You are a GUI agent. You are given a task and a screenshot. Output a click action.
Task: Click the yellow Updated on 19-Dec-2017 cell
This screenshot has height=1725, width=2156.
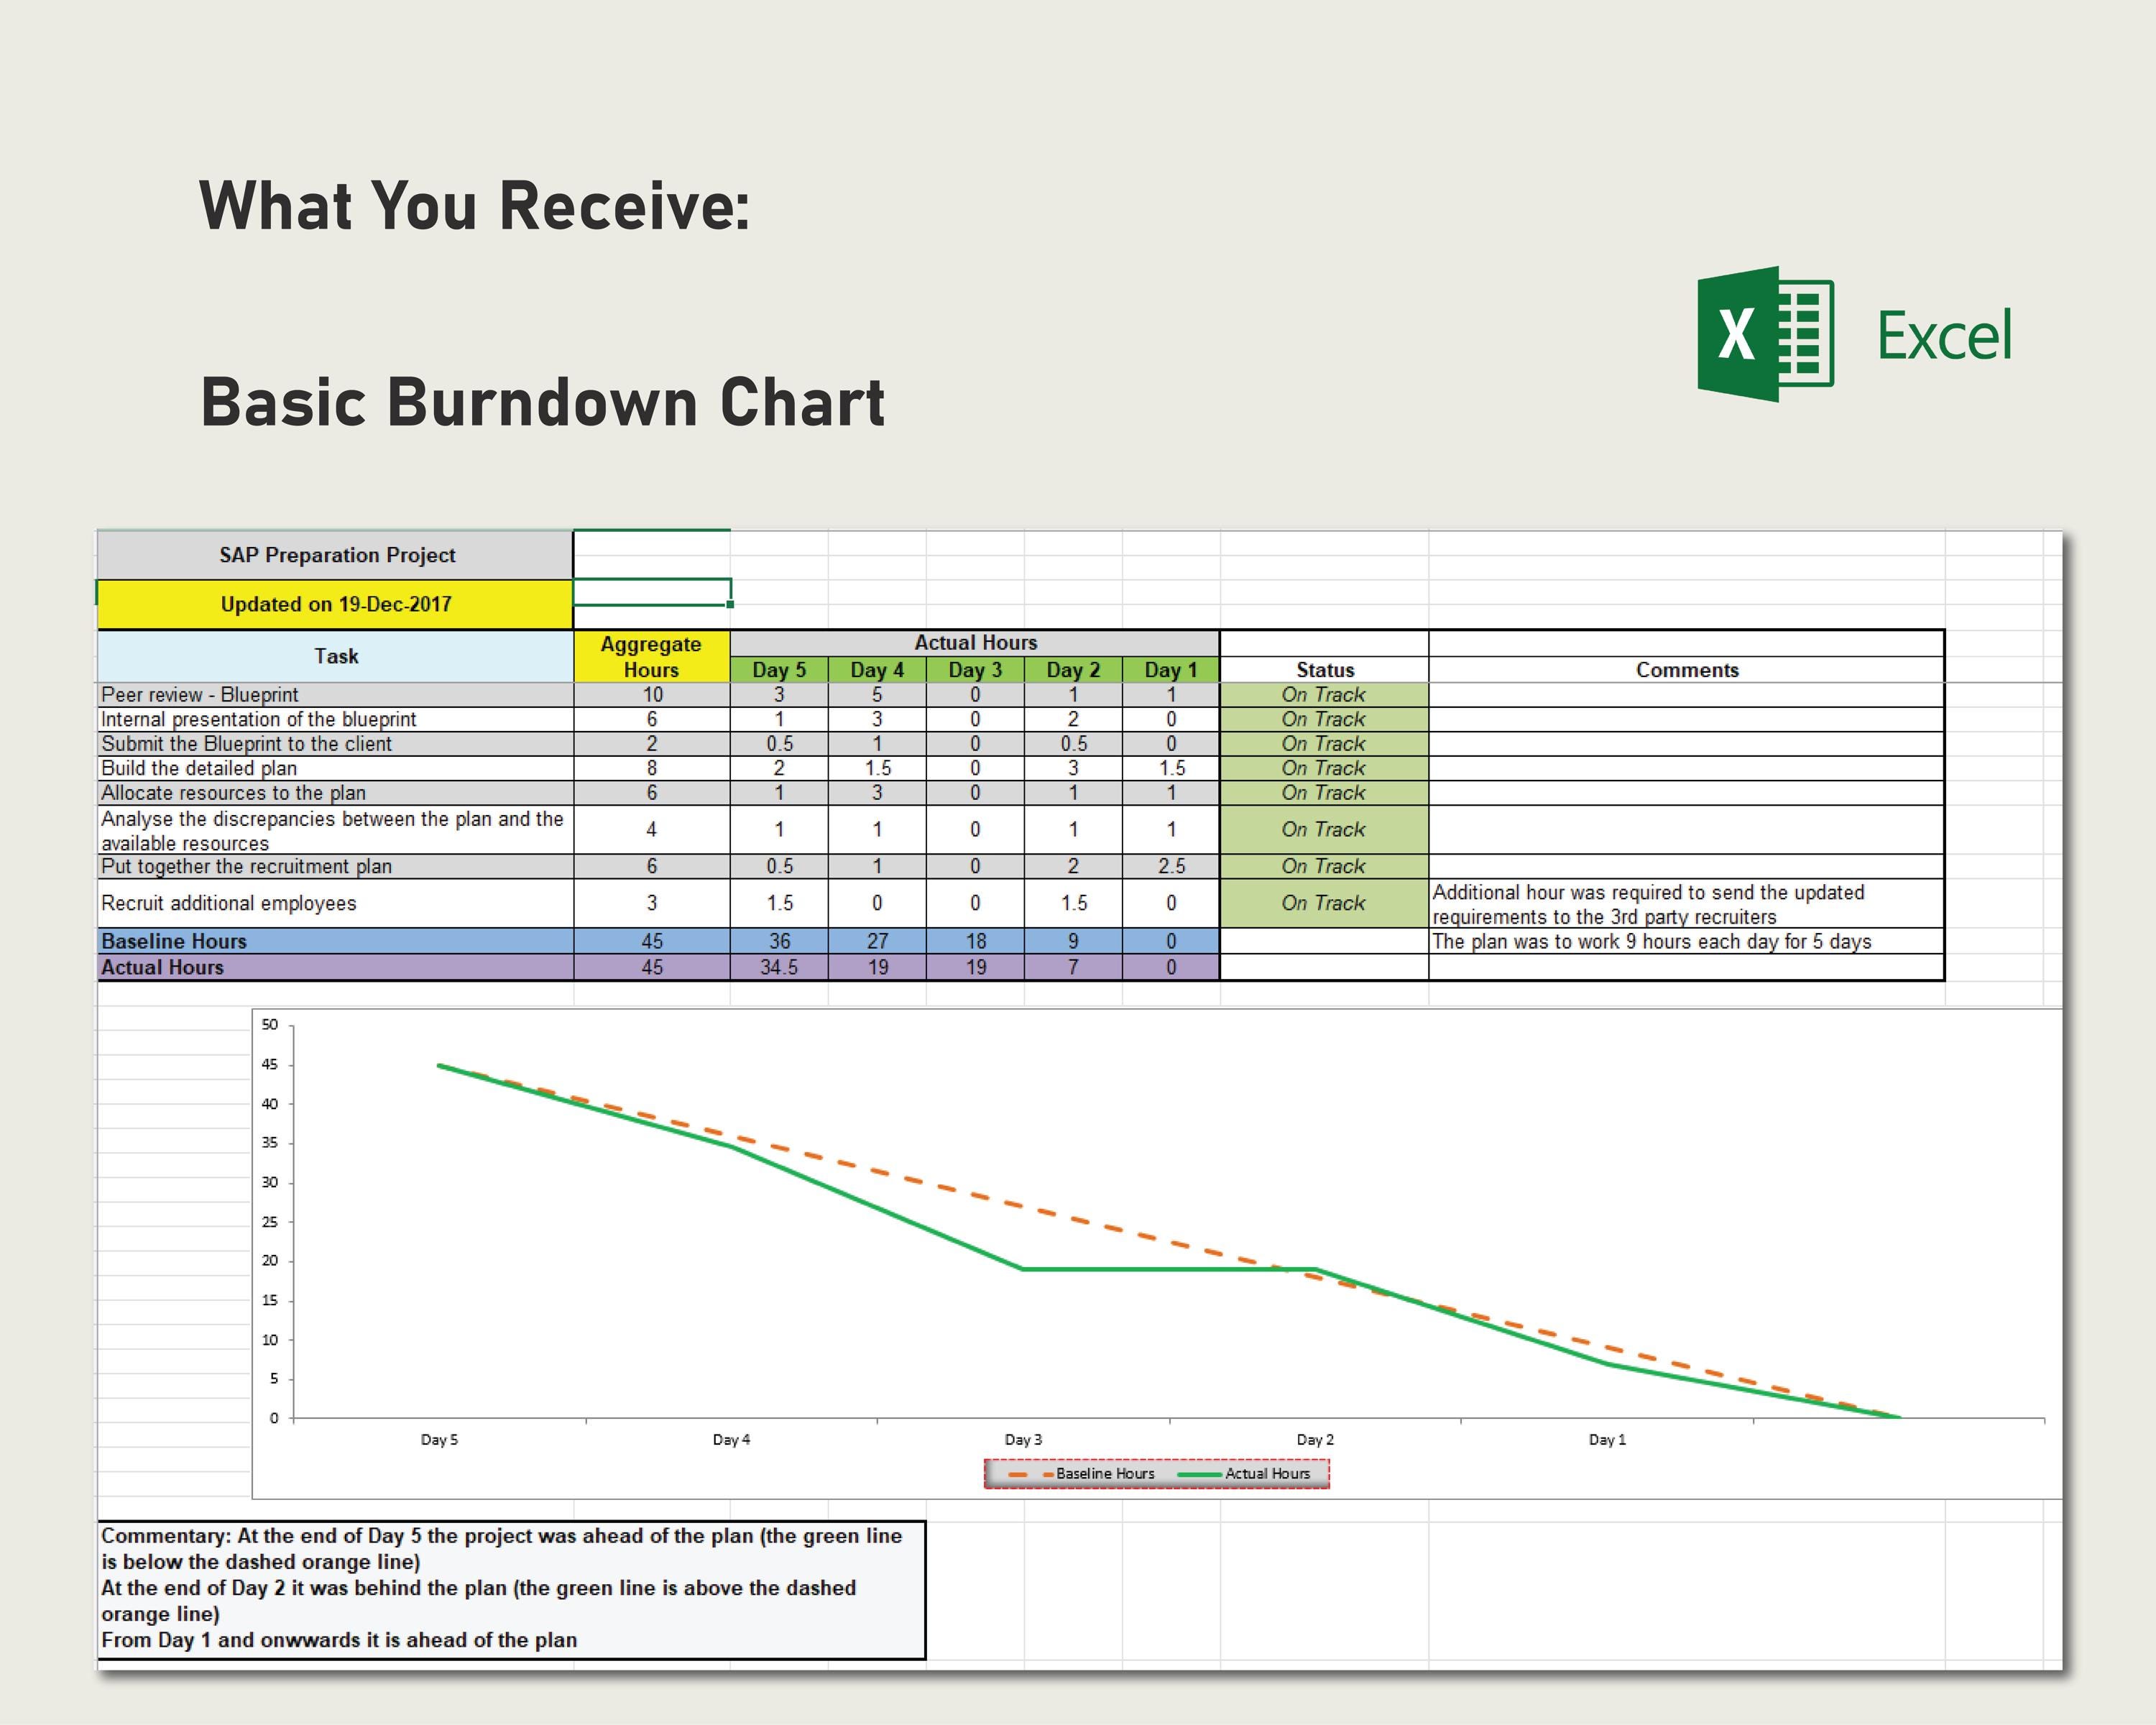pyautogui.click(x=335, y=604)
